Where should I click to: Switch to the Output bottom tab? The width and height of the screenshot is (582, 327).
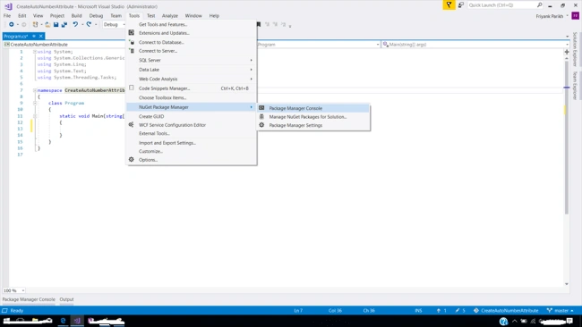(66, 299)
